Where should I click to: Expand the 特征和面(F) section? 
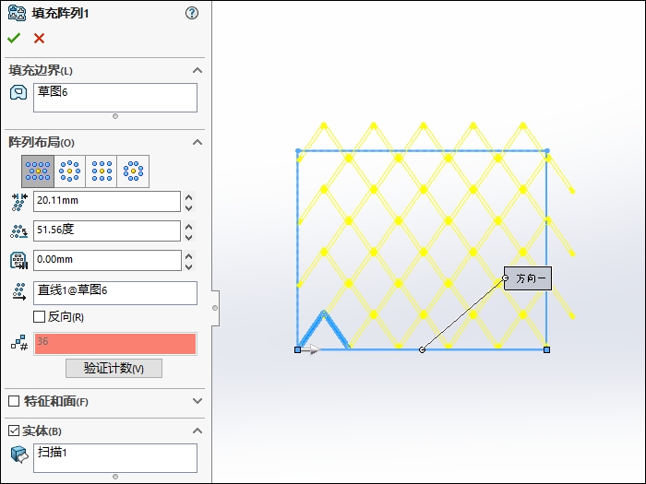[197, 401]
